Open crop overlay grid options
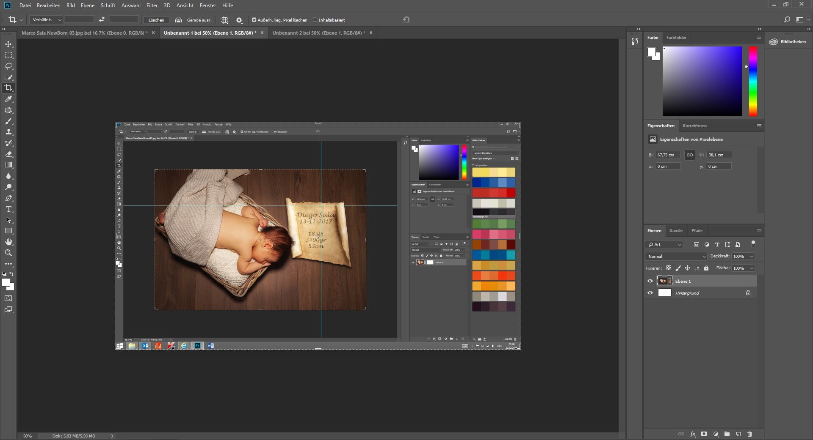Screen dimensions: 813x440 224,20
